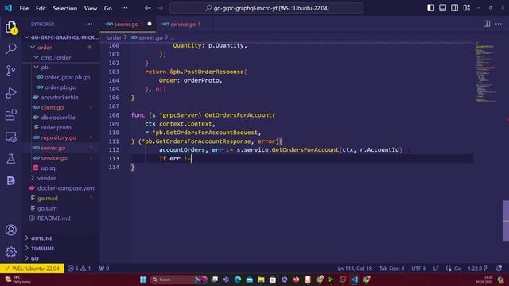Collapse the pb folder
The width and height of the screenshot is (509, 286).
(61, 67)
